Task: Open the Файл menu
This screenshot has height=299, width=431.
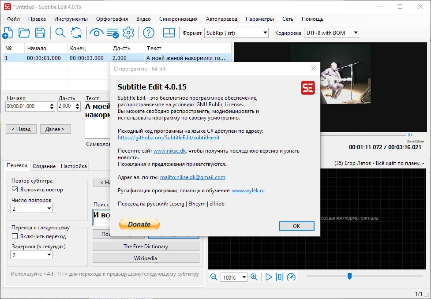Action: point(13,19)
